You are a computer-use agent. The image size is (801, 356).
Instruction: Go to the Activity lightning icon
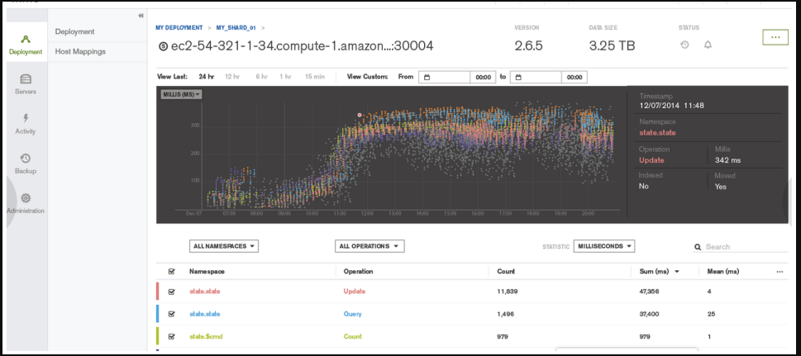pyautogui.click(x=26, y=118)
